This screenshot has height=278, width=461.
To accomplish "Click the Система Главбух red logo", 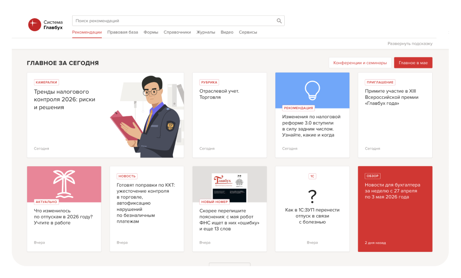I will click(x=34, y=25).
